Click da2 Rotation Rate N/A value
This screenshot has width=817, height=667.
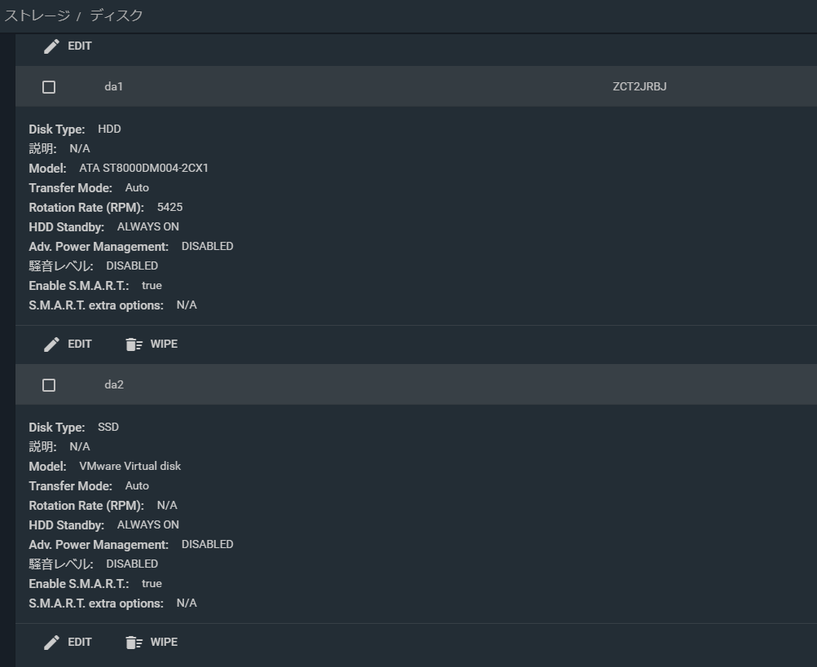point(167,505)
